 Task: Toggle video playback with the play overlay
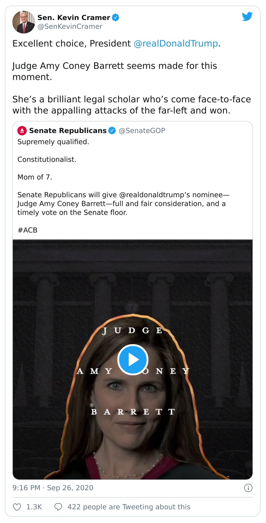click(x=133, y=360)
